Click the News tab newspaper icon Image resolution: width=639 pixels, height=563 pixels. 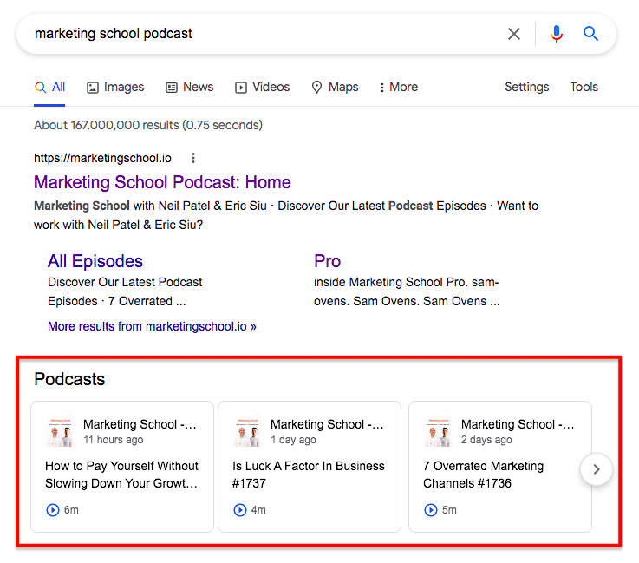click(x=172, y=88)
